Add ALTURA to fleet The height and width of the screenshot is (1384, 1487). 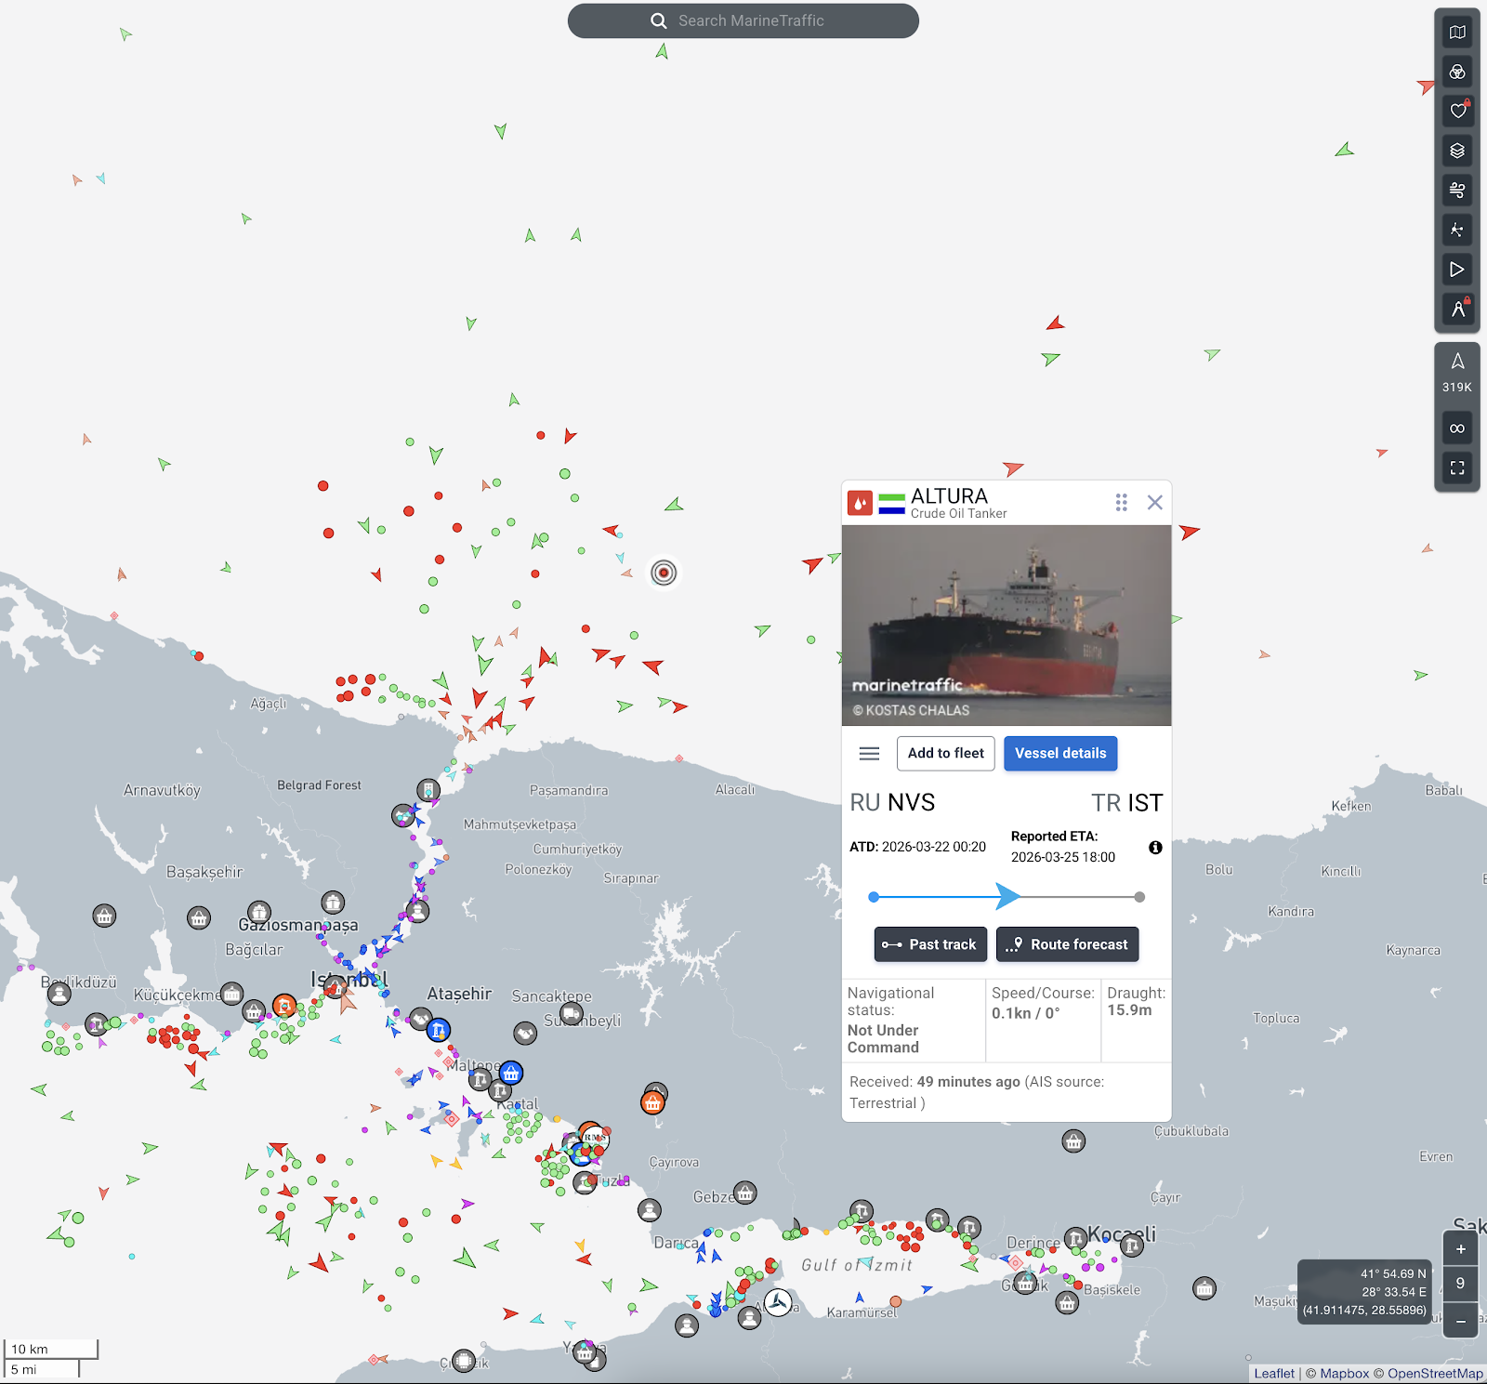[x=946, y=754]
